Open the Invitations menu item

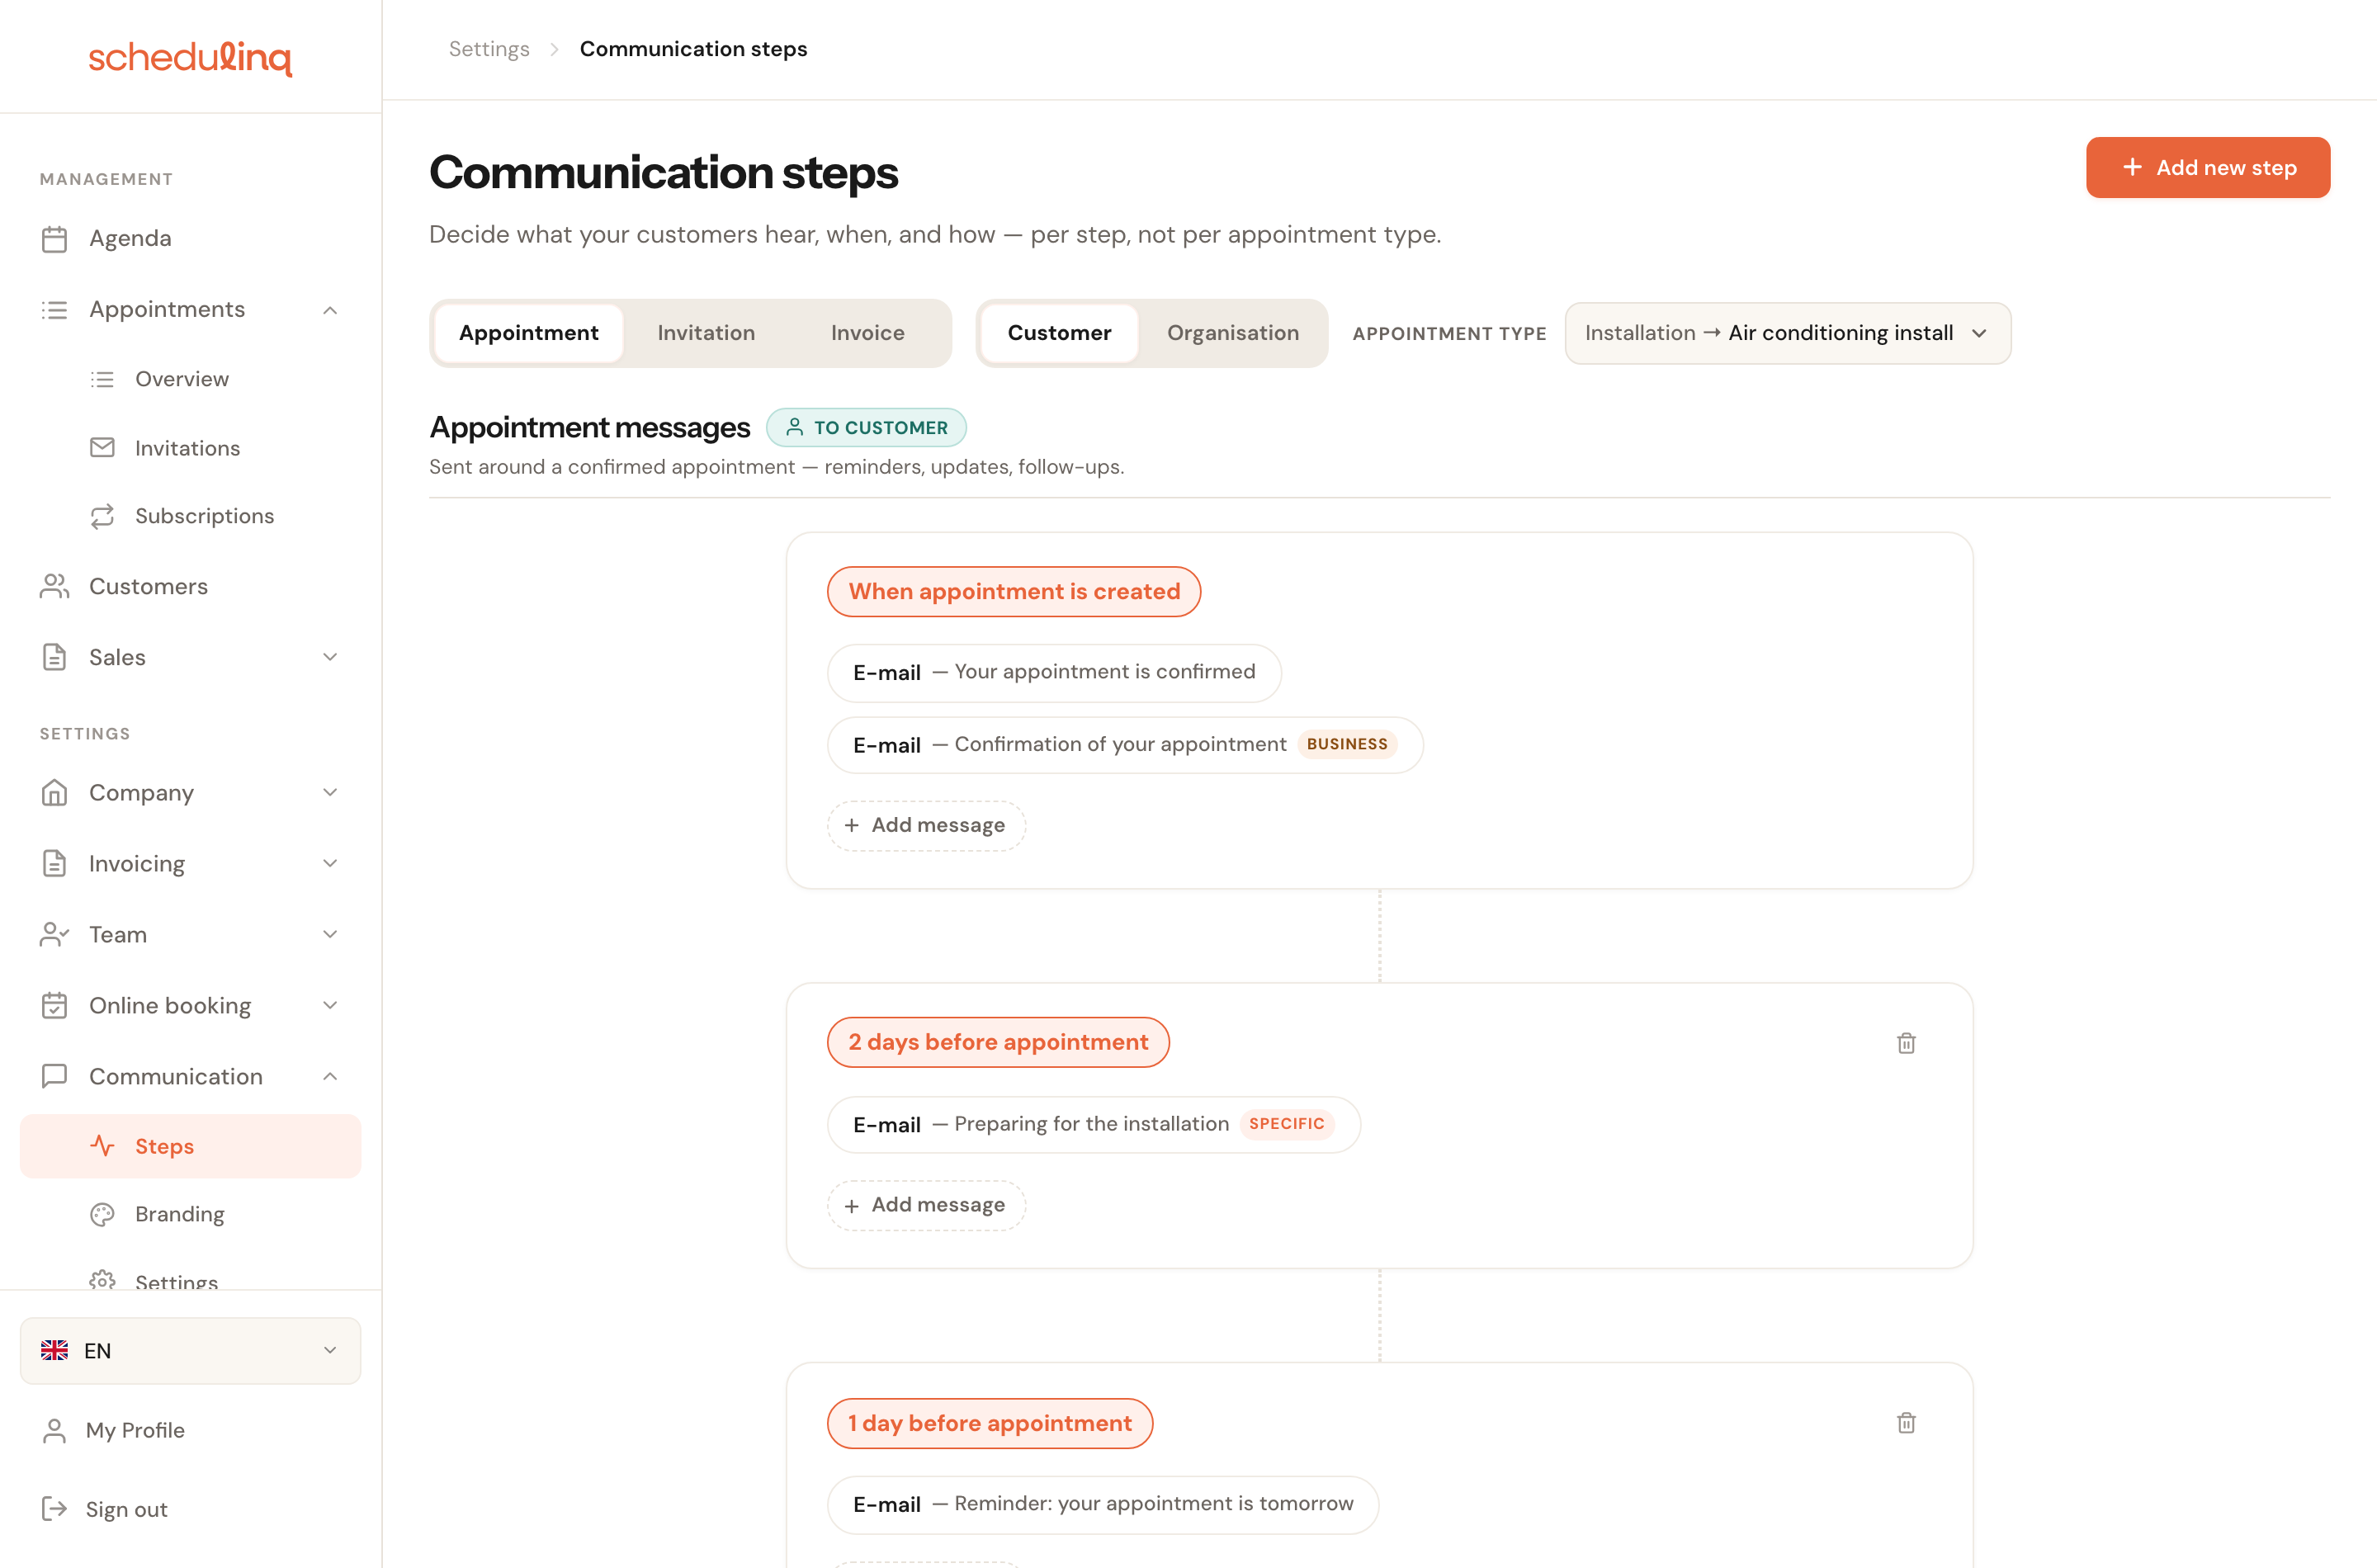tap(190, 448)
